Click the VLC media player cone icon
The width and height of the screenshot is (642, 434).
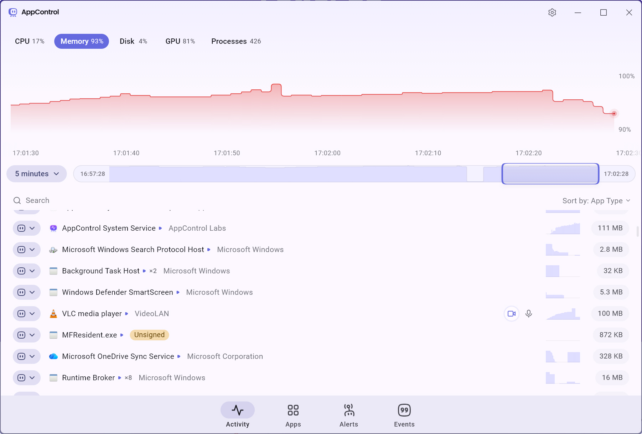[53, 314]
